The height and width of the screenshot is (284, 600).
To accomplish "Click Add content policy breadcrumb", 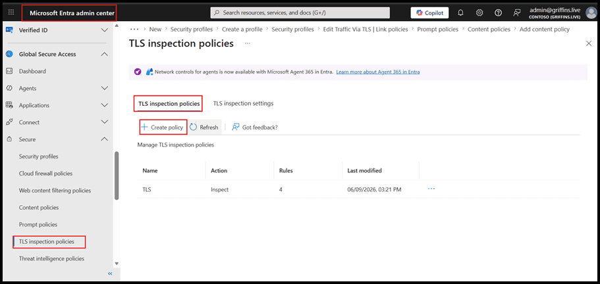I will [x=545, y=29].
